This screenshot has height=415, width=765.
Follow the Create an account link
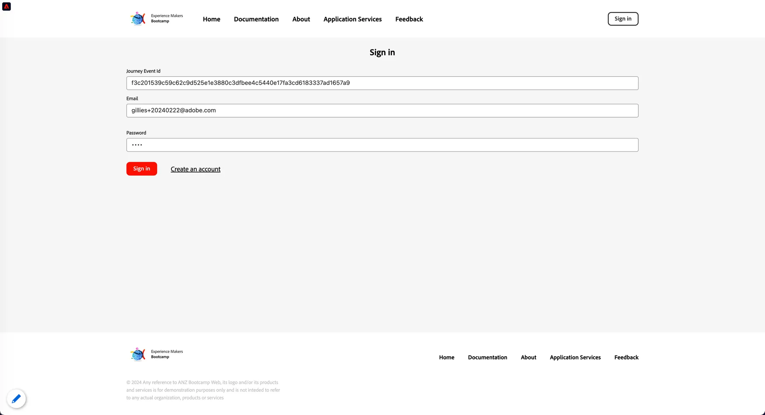tap(196, 169)
